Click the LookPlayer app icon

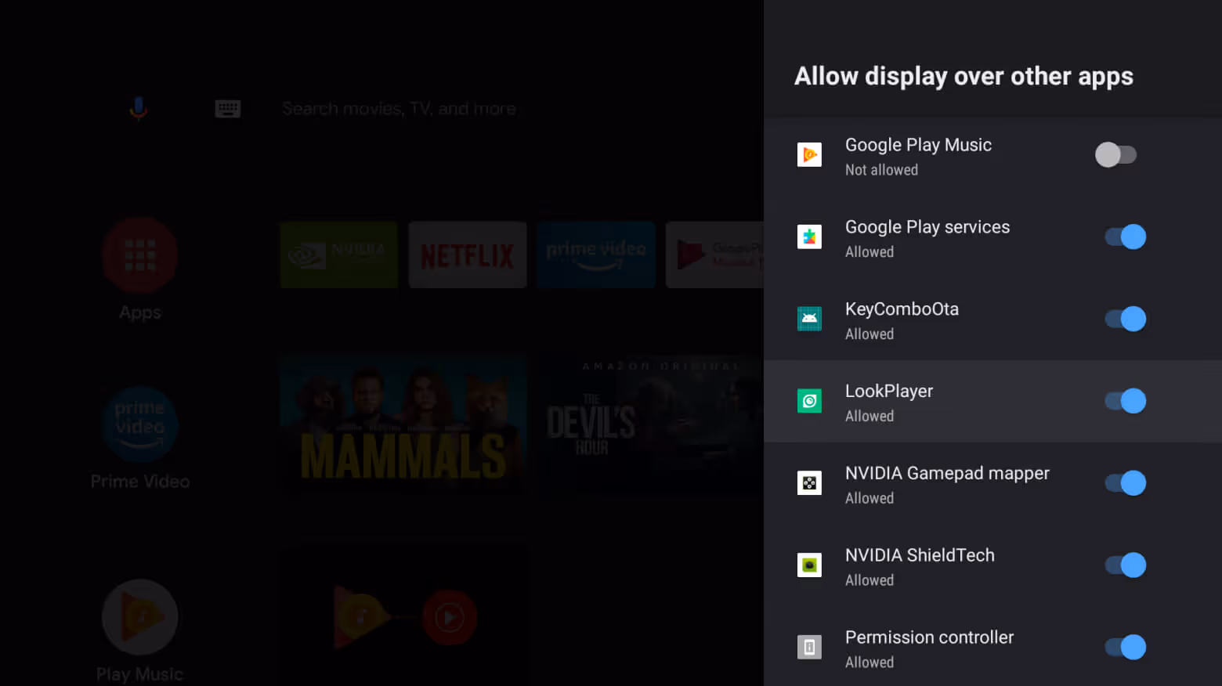pos(809,401)
